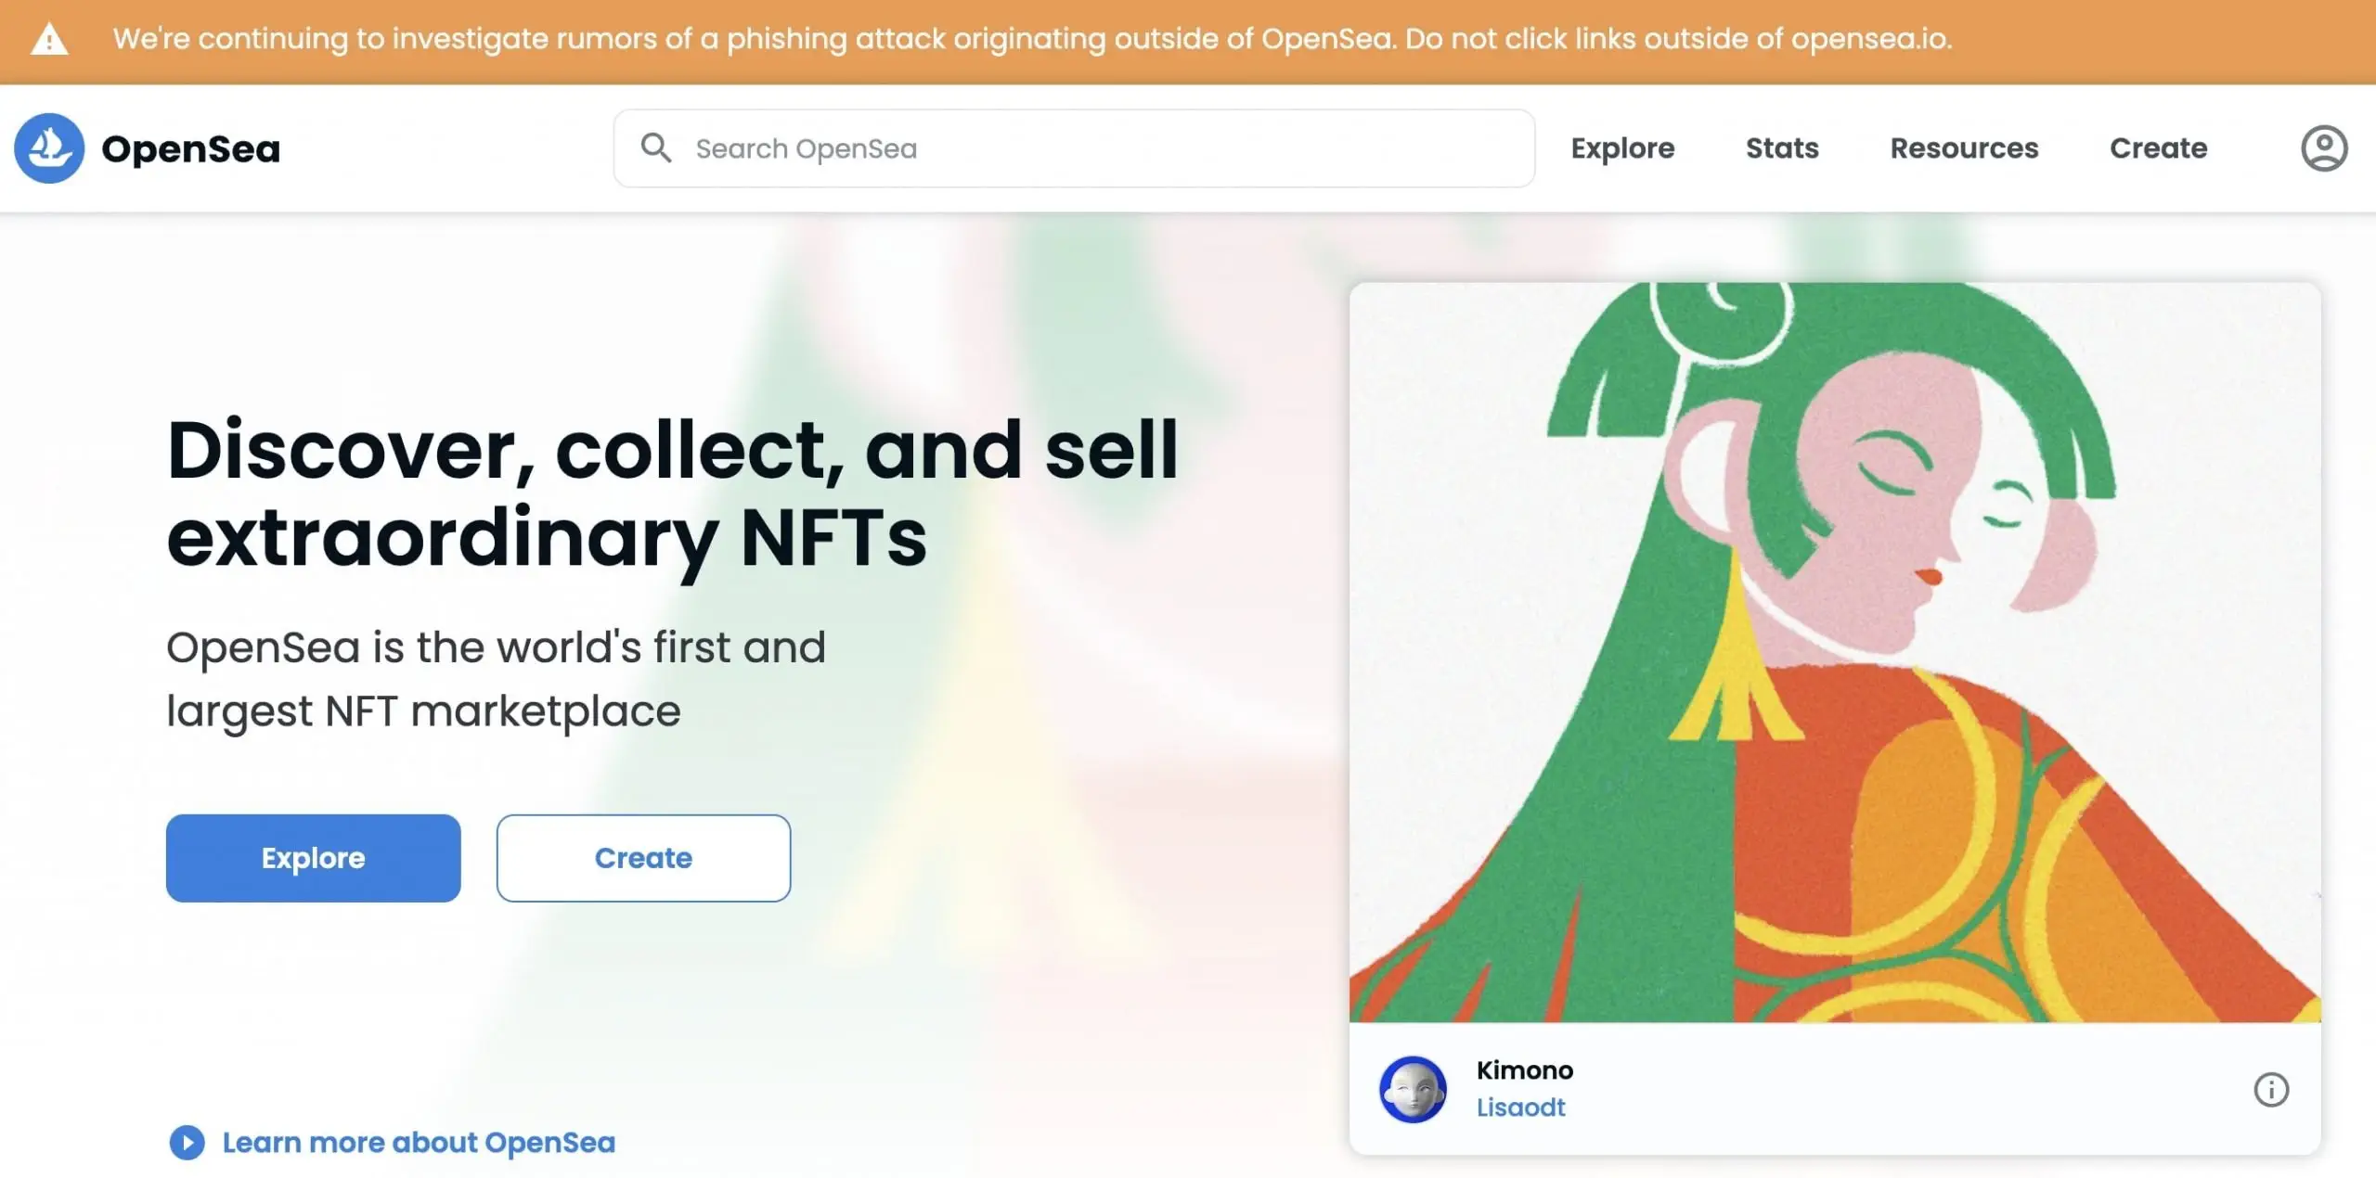Open the Stats menu
This screenshot has height=1178, width=2376.
point(1782,148)
